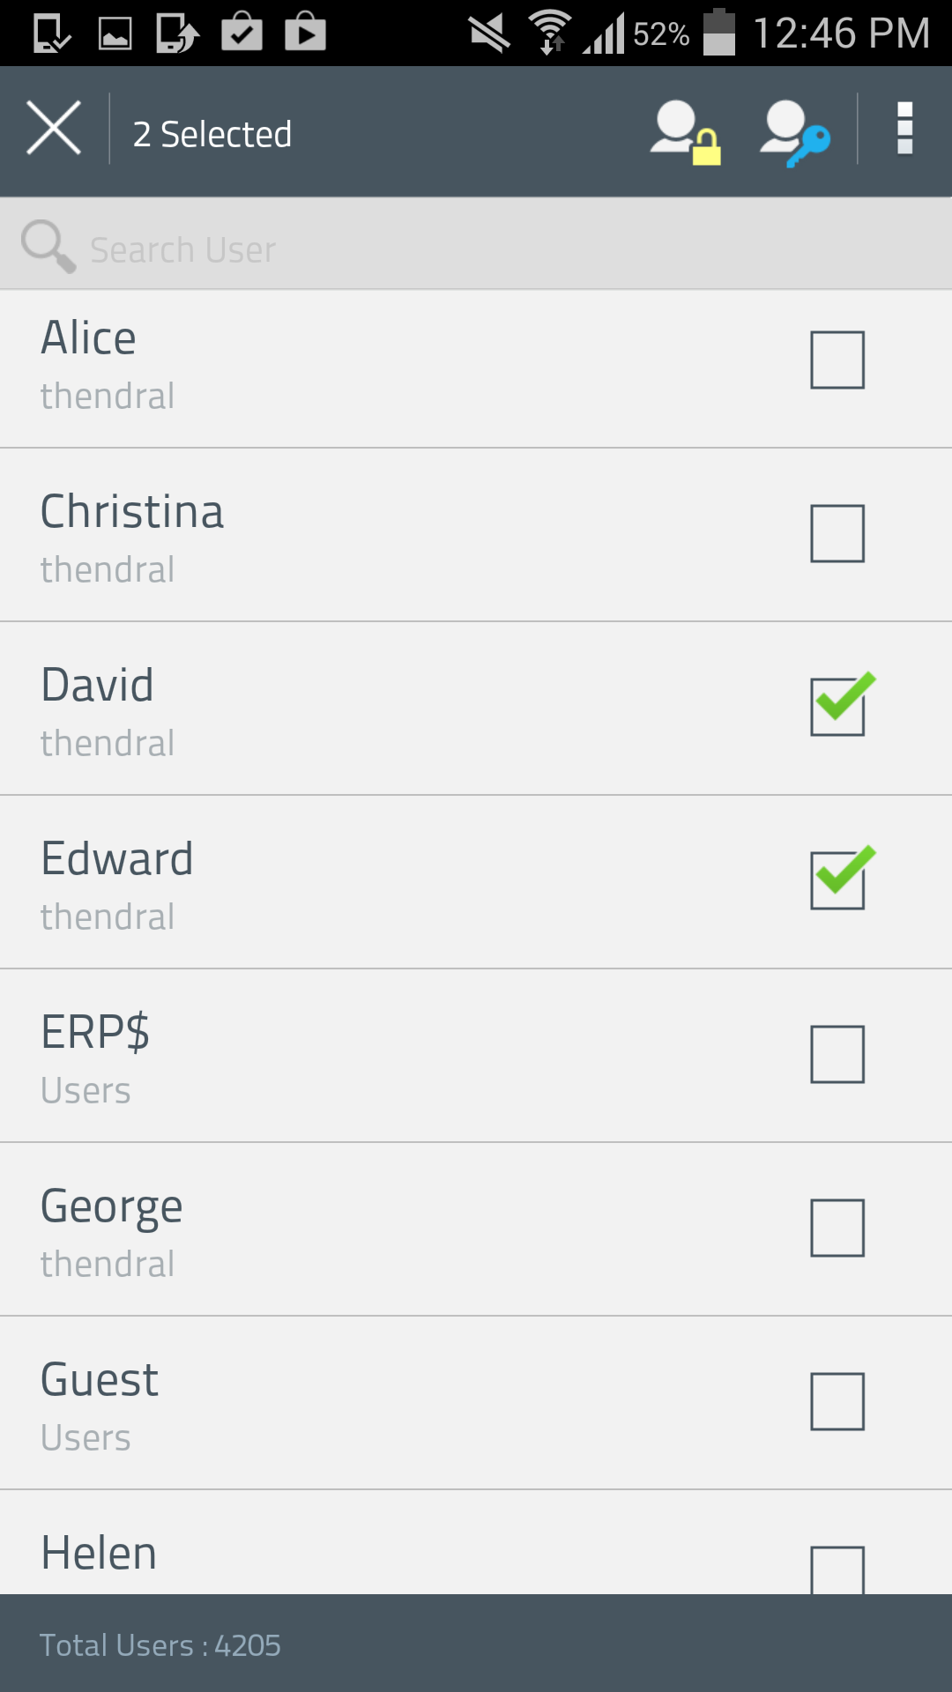Select the George checkbox
Viewport: 952px width, 1692px height.
pyautogui.click(x=837, y=1228)
